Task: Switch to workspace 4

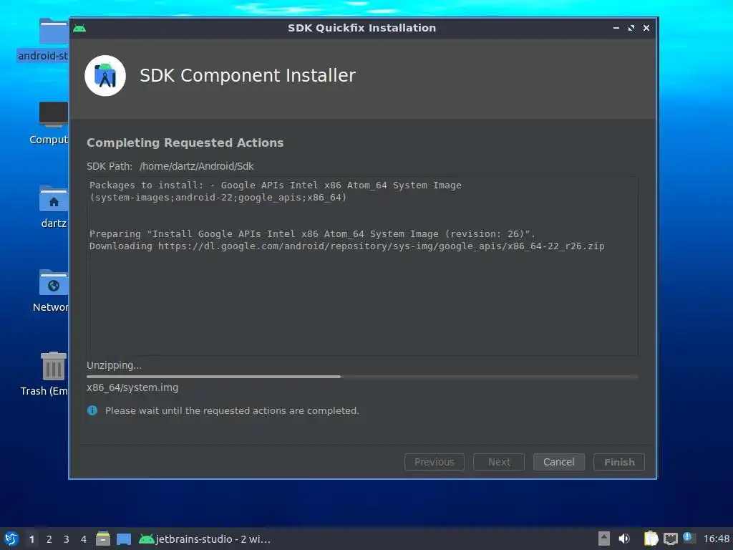Action: pyautogui.click(x=84, y=539)
